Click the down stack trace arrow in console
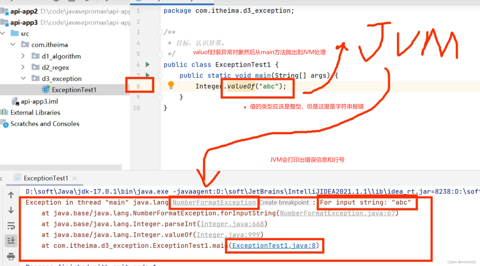480x266 pixels. [11, 210]
